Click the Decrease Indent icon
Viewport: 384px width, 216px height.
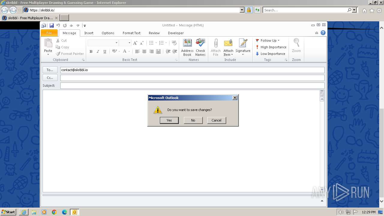pos(168,52)
